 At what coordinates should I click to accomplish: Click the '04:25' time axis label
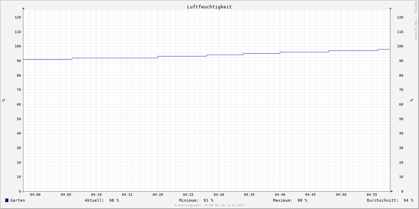click(188, 194)
